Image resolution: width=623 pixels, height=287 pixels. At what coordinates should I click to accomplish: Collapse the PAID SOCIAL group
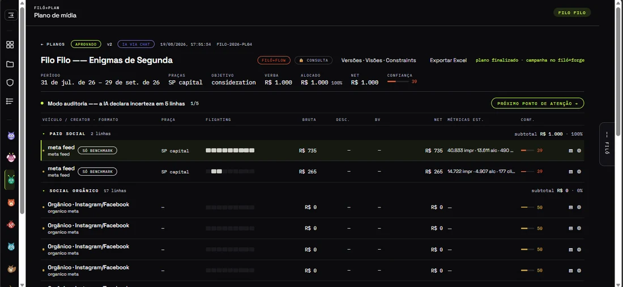coord(44,134)
